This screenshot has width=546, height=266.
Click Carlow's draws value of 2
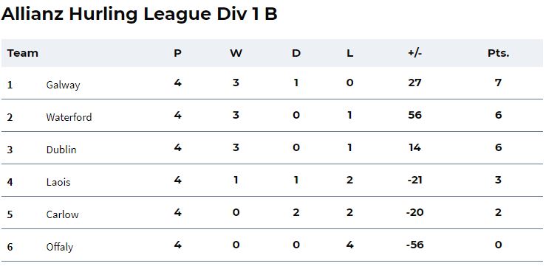[x=296, y=212]
